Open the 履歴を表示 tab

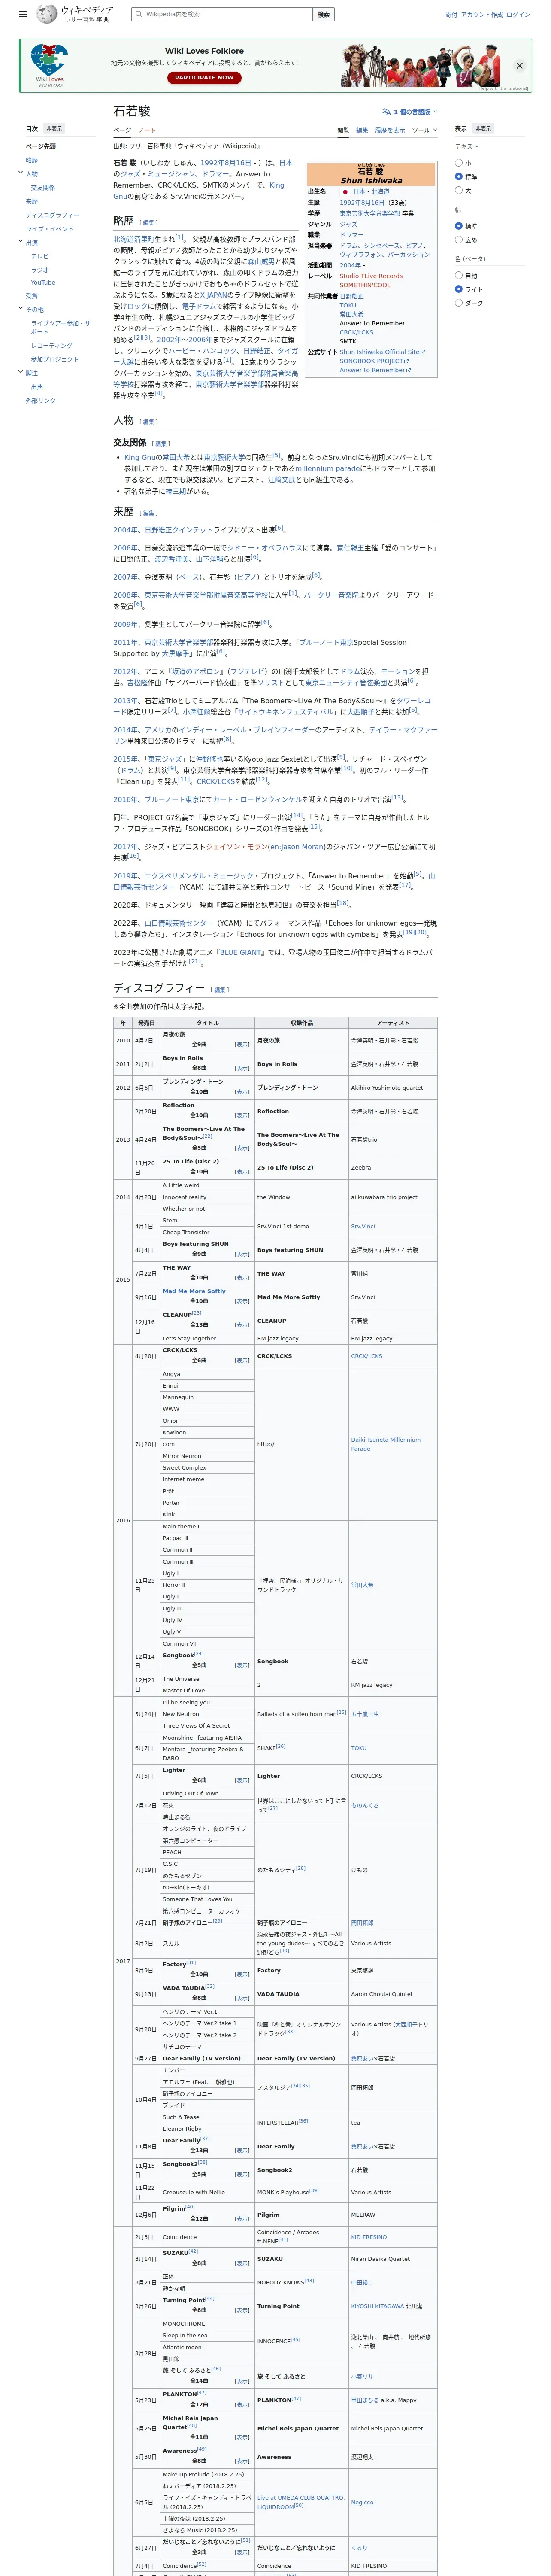[390, 130]
